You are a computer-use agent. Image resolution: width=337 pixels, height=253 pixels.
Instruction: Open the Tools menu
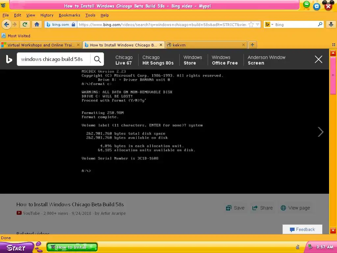pos(90,15)
